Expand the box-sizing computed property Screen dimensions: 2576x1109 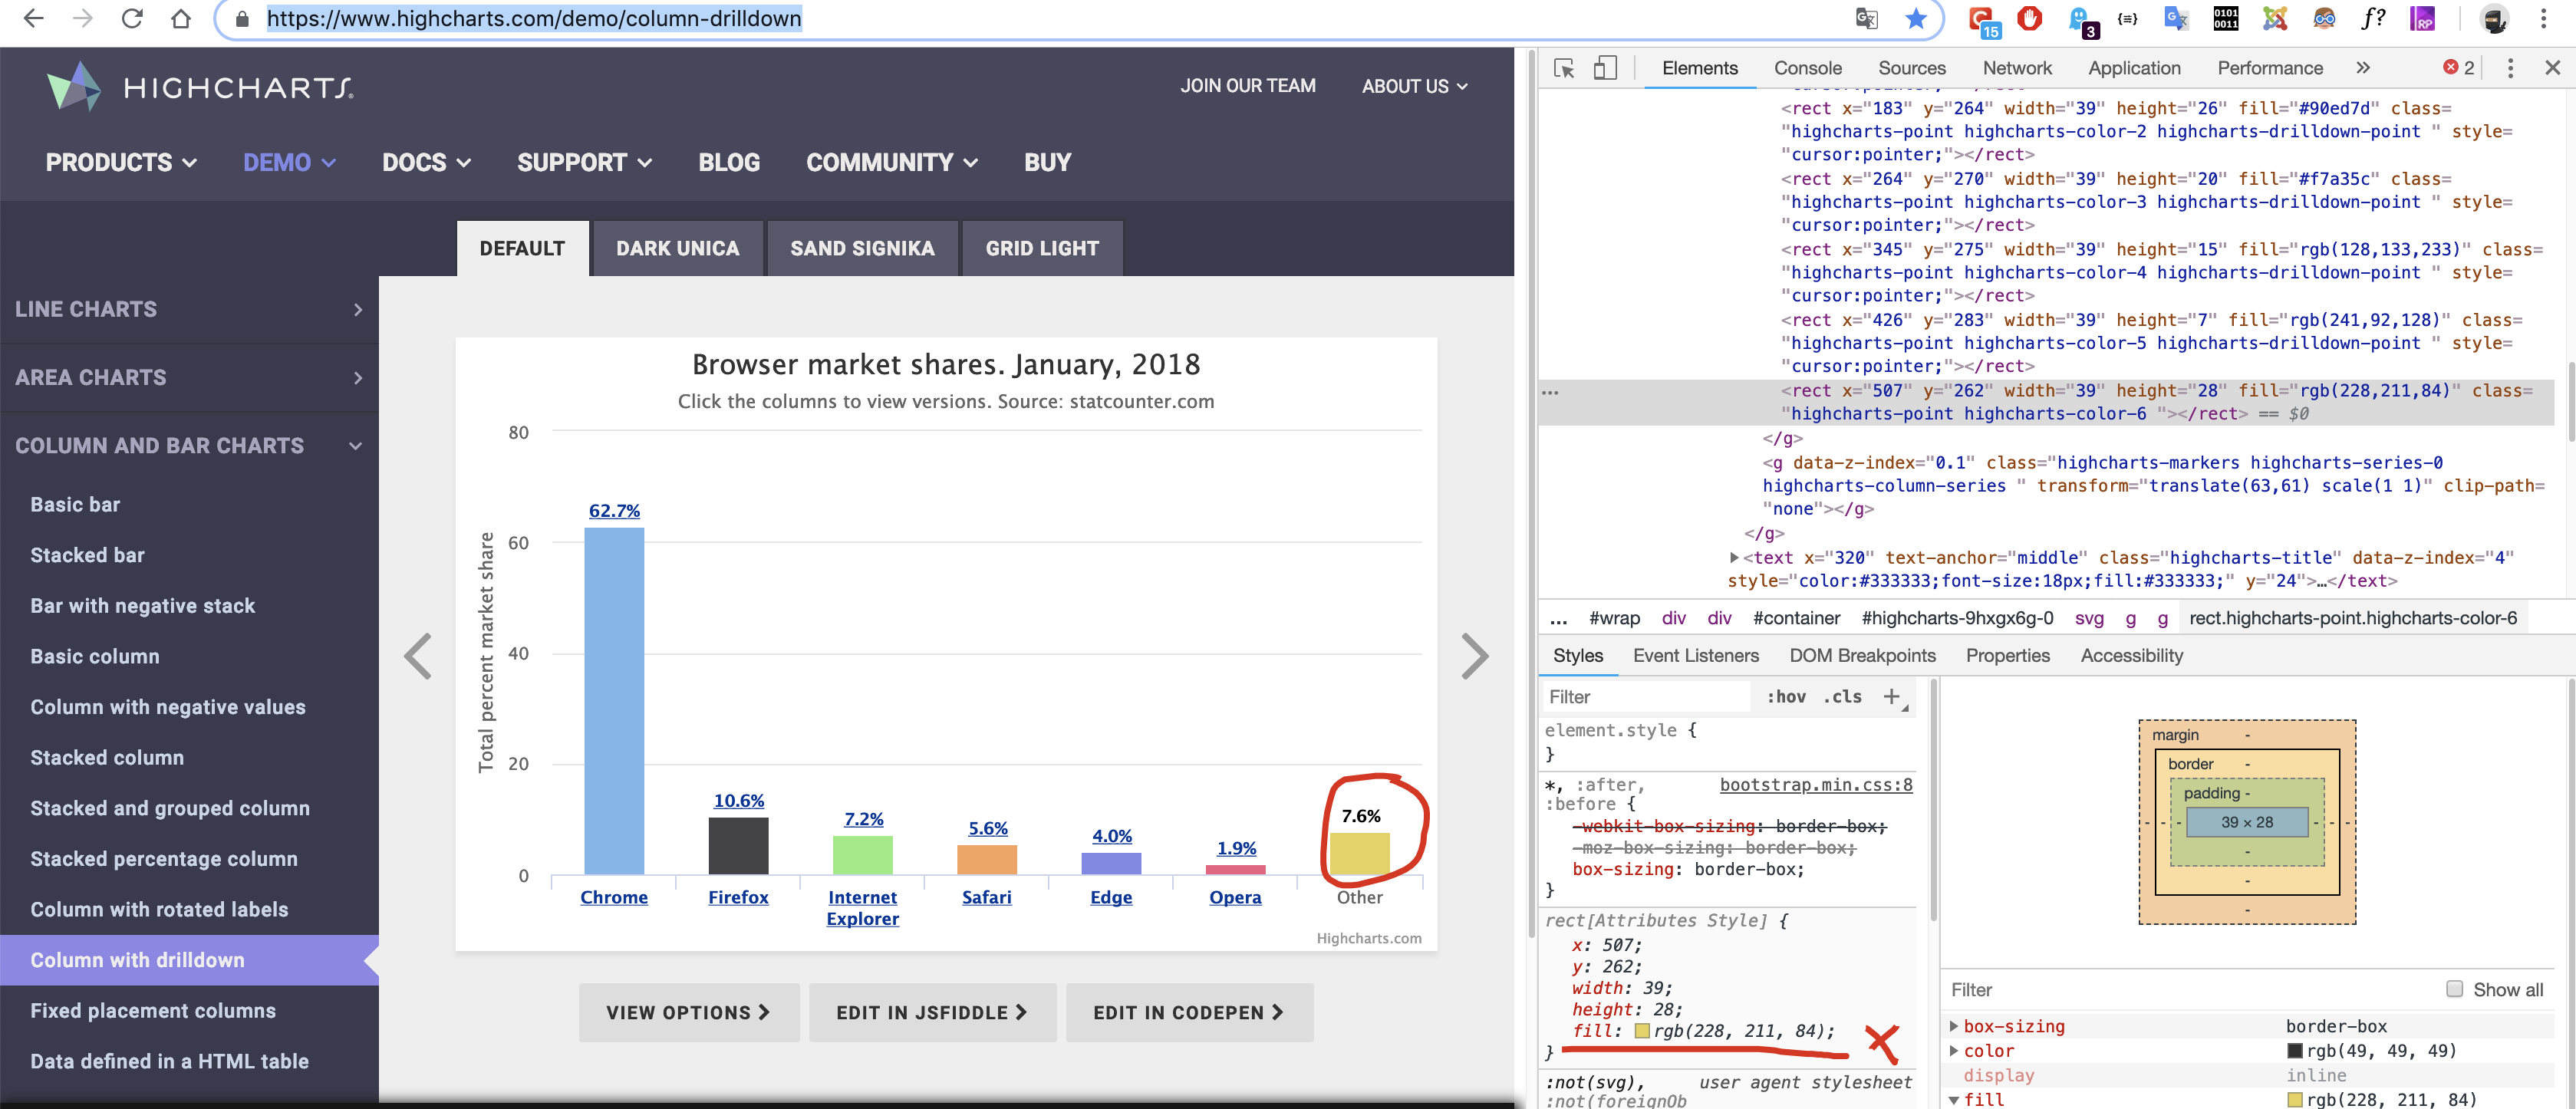1954,1026
